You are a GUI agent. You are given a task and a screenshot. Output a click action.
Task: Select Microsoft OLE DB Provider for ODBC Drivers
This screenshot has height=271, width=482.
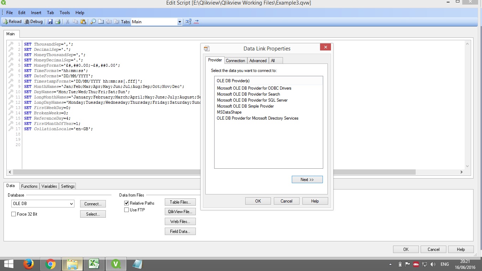click(x=254, y=88)
